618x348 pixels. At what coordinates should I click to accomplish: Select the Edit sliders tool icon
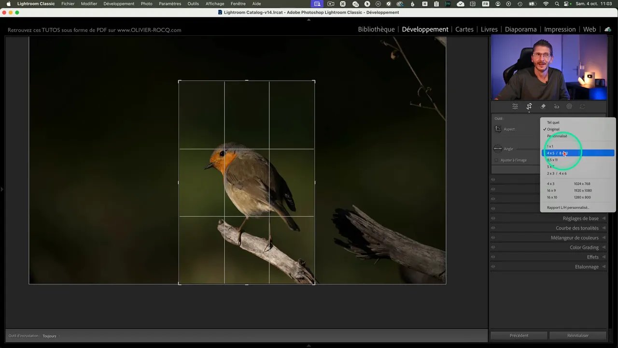[x=515, y=106]
